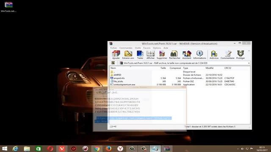
Task: Click the 'Dossier de fichiers' type cell
Action: pyautogui.click(x=192, y=75)
